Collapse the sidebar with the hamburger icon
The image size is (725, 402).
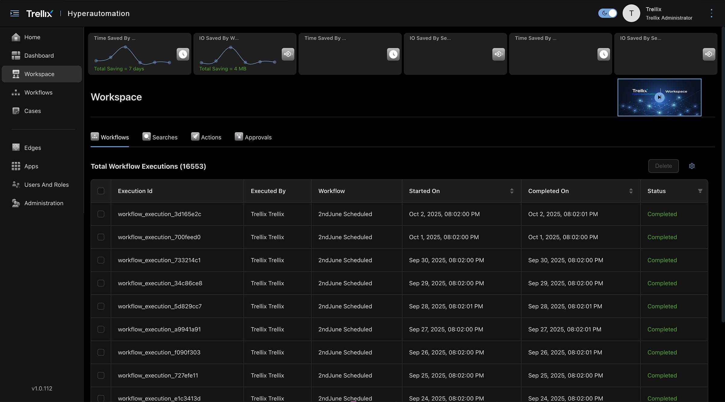[14, 13]
